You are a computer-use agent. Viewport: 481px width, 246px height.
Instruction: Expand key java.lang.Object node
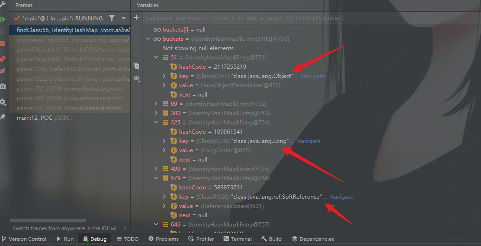(164, 76)
